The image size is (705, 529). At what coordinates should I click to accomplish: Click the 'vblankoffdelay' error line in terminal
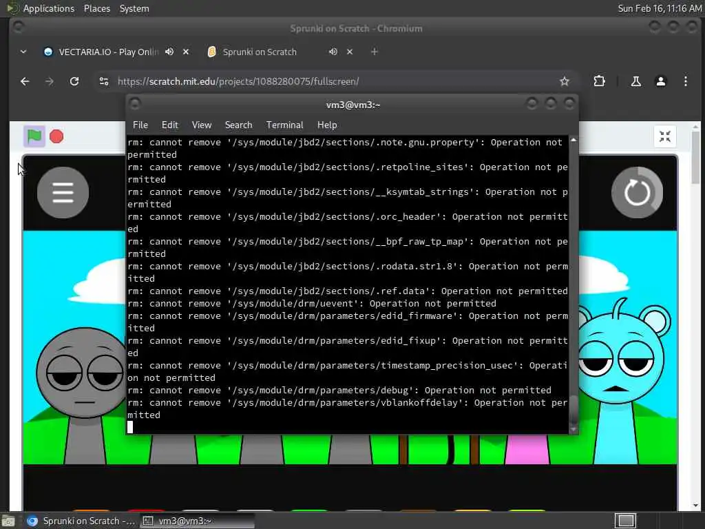[x=347, y=409]
